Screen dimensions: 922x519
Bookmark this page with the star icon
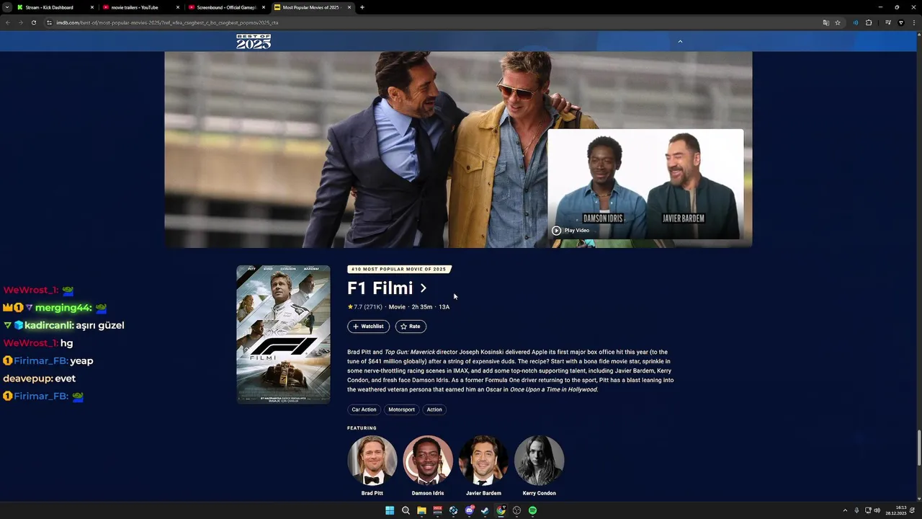pyautogui.click(x=838, y=22)
